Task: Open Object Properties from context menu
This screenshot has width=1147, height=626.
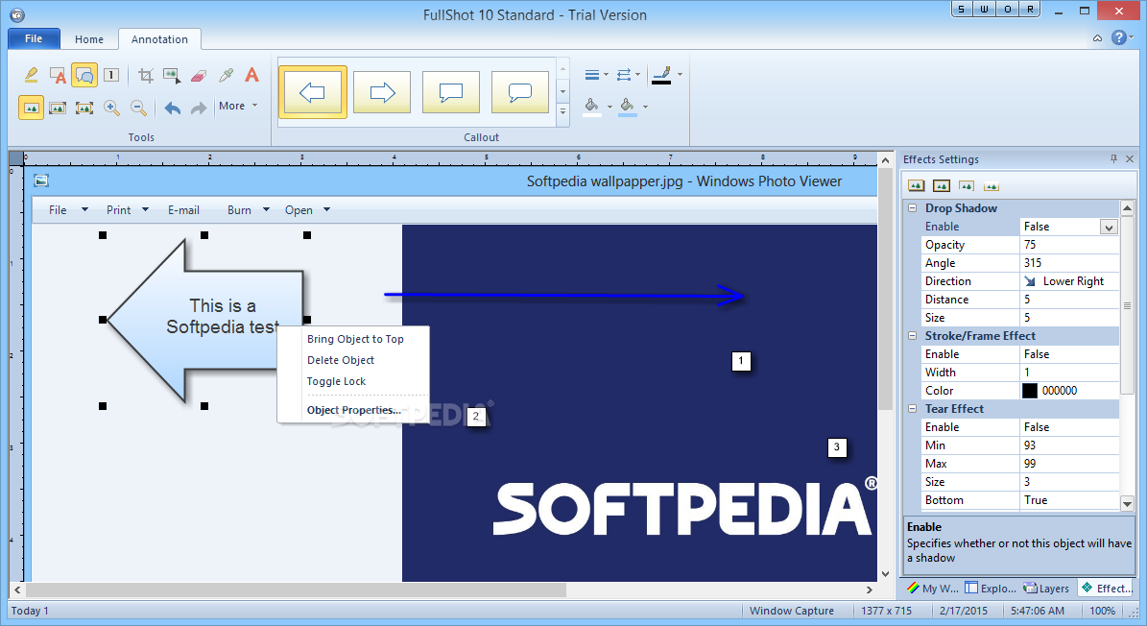Action: pyautogui.click(x=354, y=410)
